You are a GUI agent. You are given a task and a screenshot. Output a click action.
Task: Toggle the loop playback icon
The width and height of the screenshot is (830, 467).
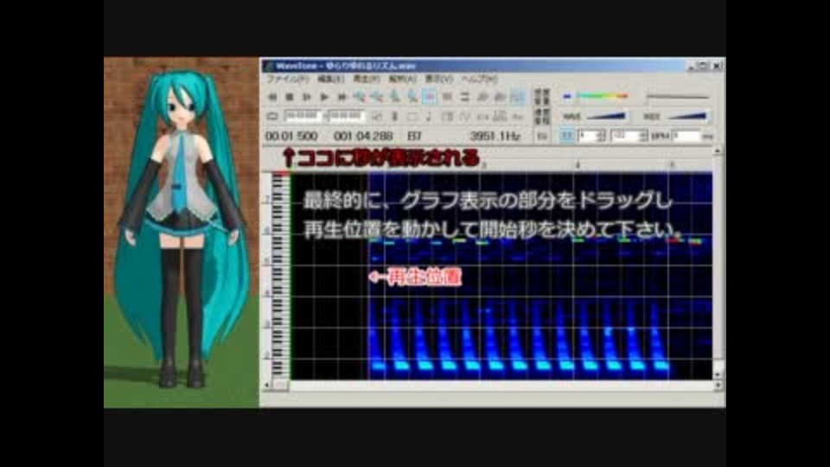click(x=272, y=116)
